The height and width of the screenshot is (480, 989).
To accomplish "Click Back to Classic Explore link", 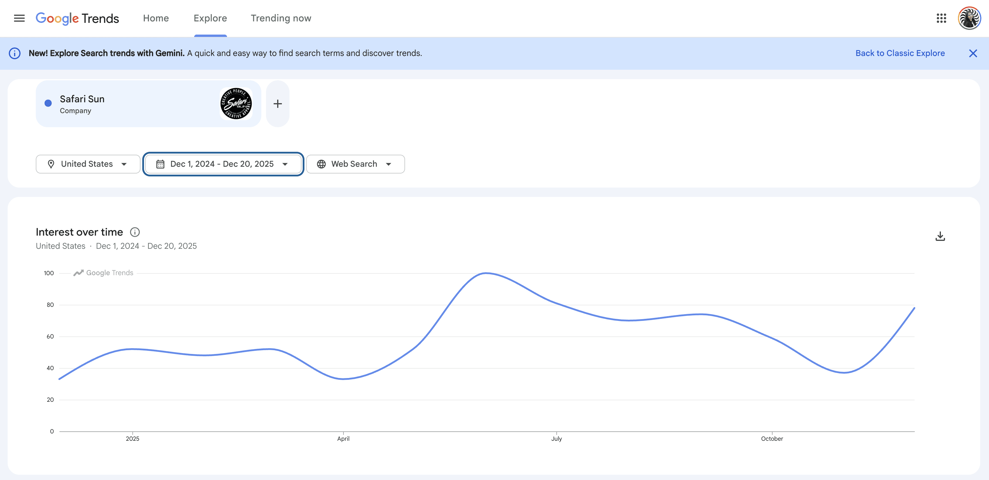I will pos(900,53).
